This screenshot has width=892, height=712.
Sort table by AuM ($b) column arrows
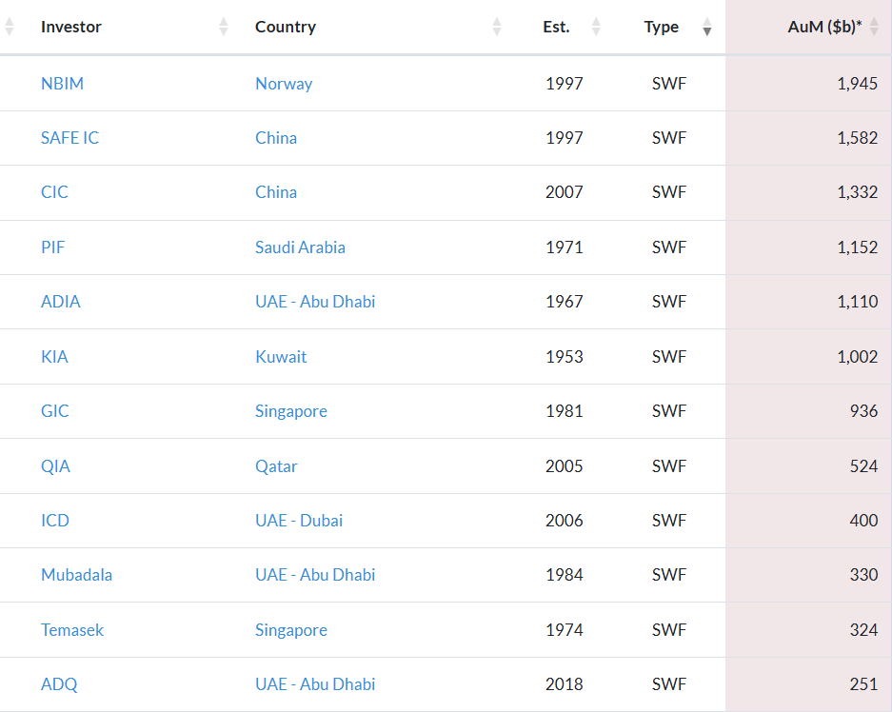click(874, 27)
